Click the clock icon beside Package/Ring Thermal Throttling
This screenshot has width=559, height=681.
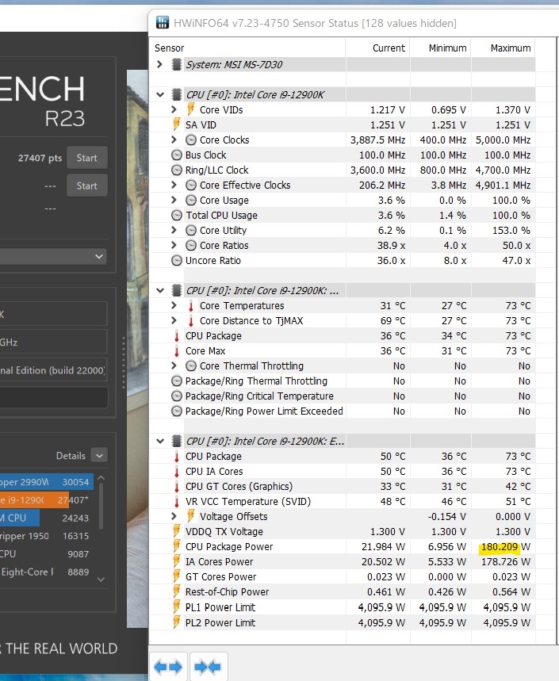tap(176, 381)
